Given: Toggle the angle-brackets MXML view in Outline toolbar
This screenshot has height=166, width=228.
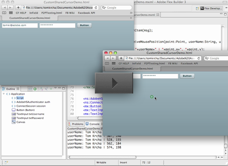Looking at the screenshot, I should coord(30,89).
